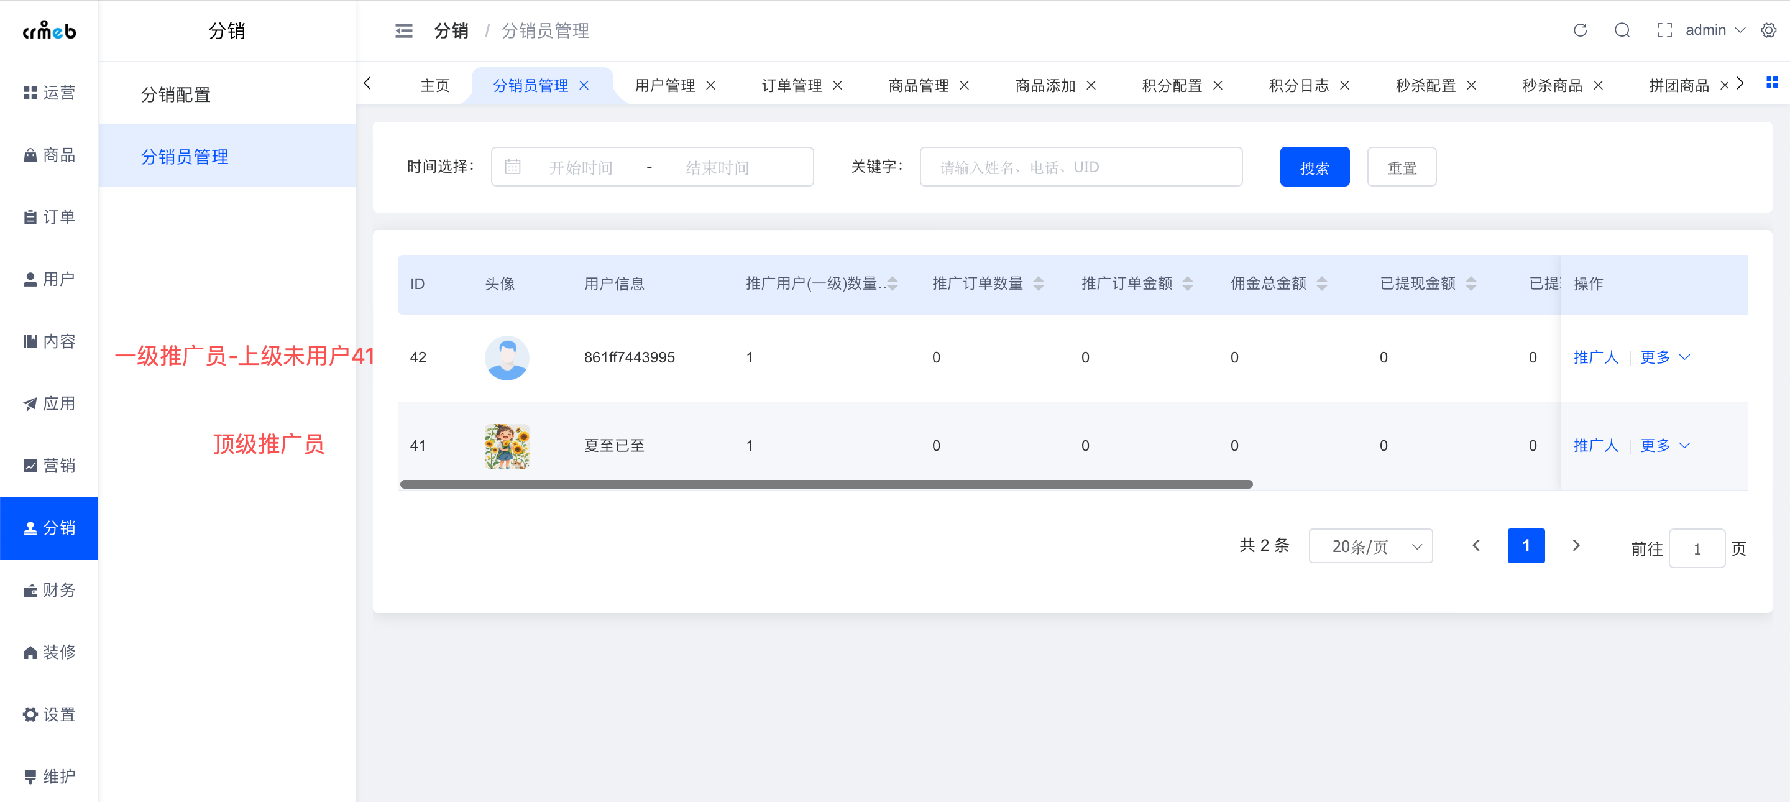This screenshot has width=1790, height=802.
Task: Toggle fullscreen mode icon
Action: pyautogui.click(x=1664, y=30)
